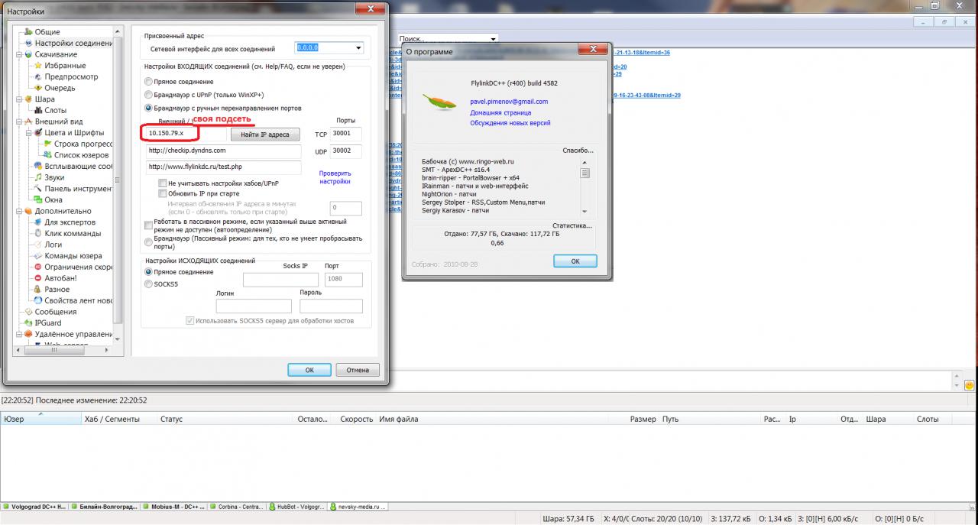This screenshot has height=525, width=978.
Task: Click Отмена in settings dialog
Action: coord(358,370)
